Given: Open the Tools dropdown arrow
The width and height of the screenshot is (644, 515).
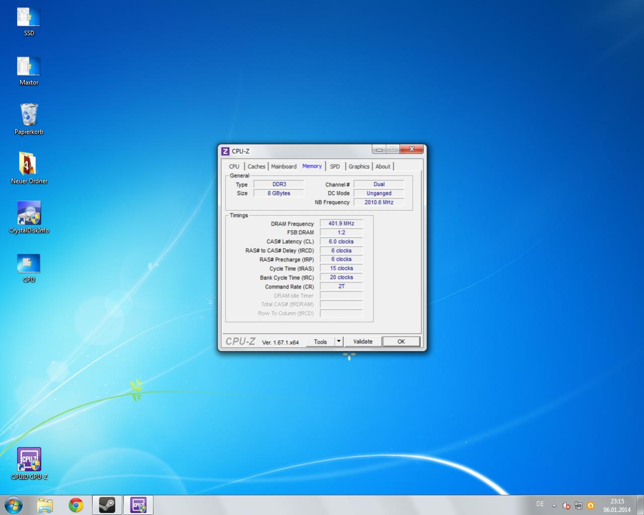Looking at the screenshot, I should click(339, 341).
